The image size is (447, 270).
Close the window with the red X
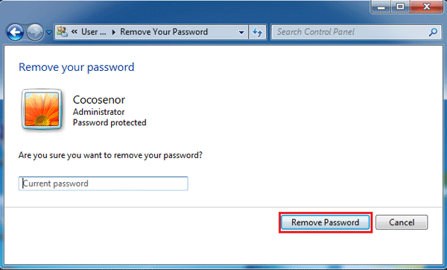coord(426,7)
